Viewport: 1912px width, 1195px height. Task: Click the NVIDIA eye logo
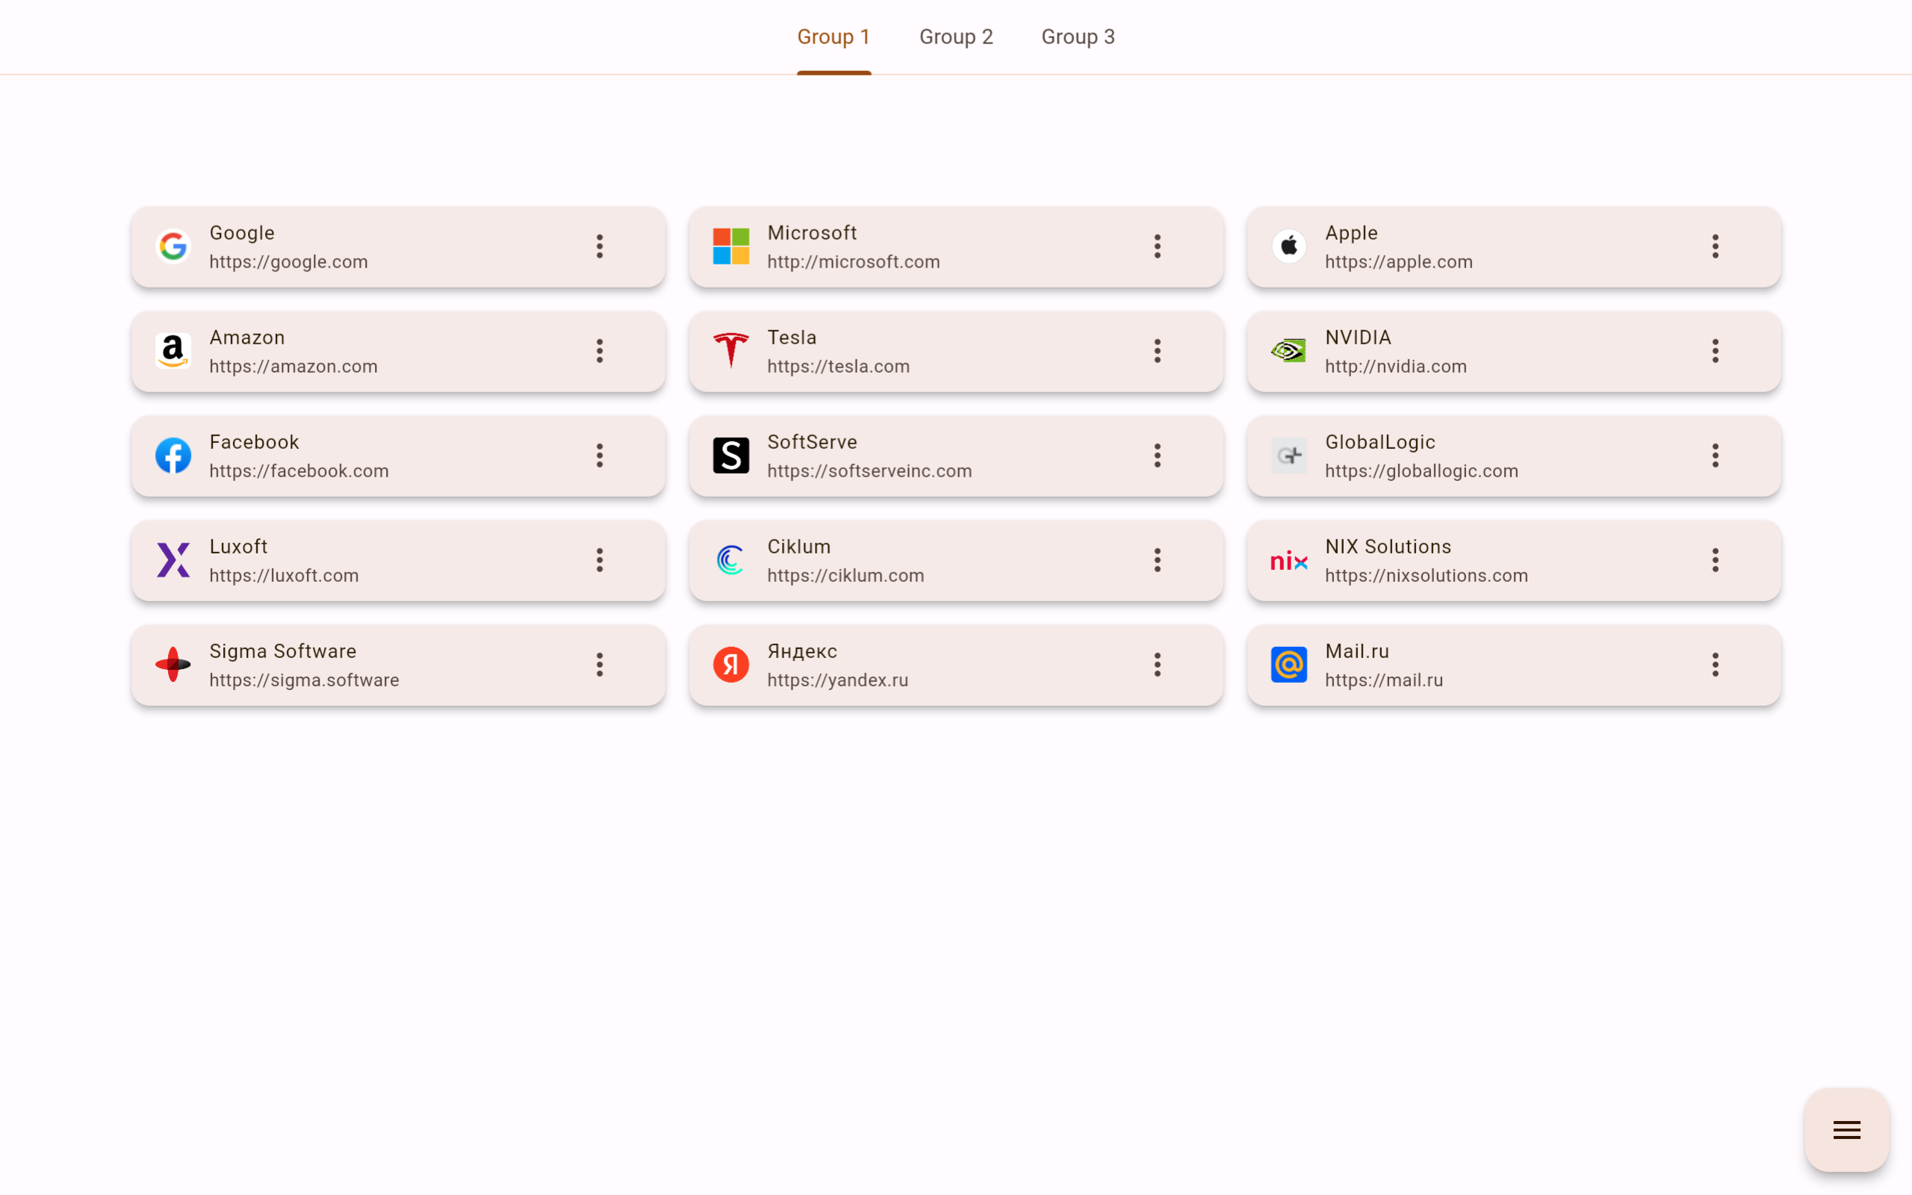(1288, 351)
